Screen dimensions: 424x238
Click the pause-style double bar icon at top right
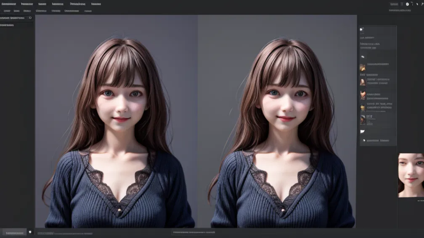(x=402, y=4)
